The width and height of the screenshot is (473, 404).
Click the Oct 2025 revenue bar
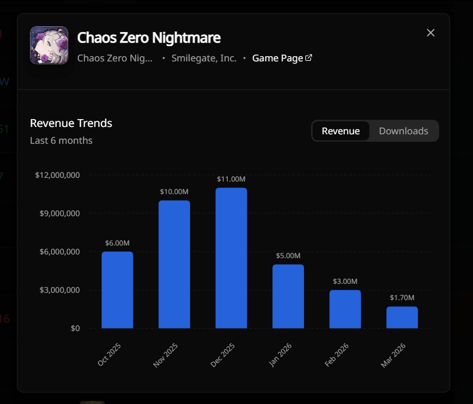(118, 290)
